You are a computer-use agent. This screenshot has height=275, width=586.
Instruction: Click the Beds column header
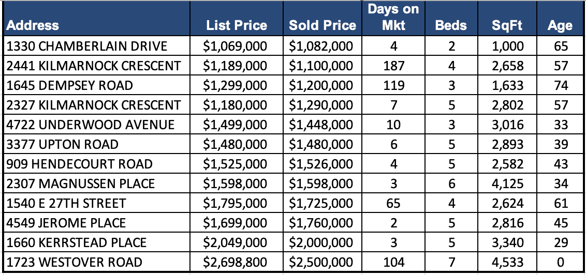451,25
